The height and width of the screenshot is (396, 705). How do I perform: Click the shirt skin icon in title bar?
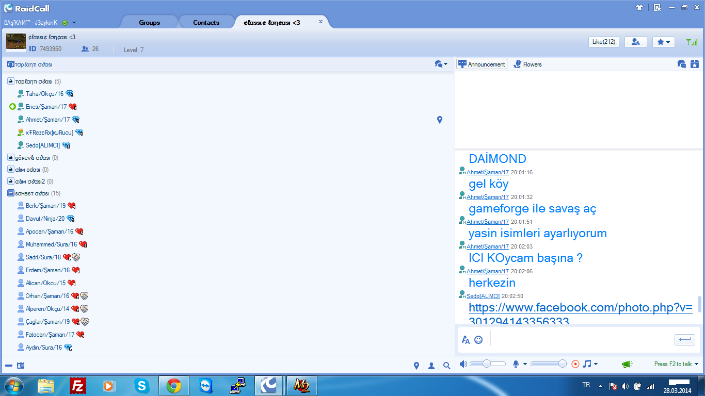[x=640, y=8]
